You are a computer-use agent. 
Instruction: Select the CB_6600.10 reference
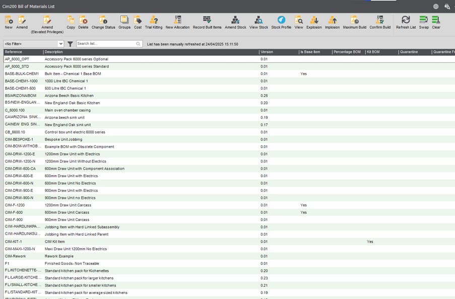coord(15,132)
